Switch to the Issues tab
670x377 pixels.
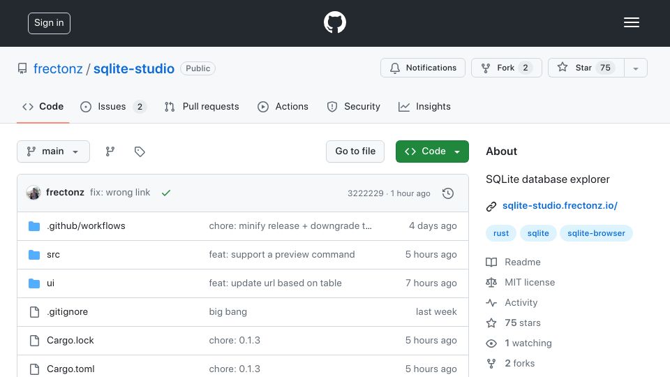point(113,106)
